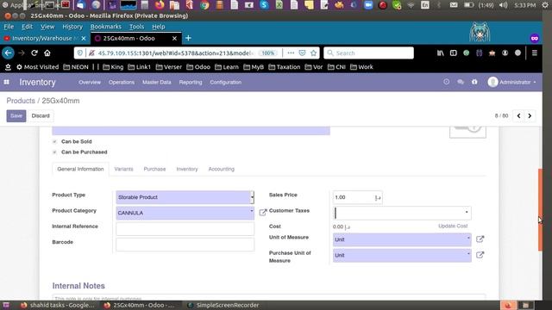Click Firefox search box

368,53
